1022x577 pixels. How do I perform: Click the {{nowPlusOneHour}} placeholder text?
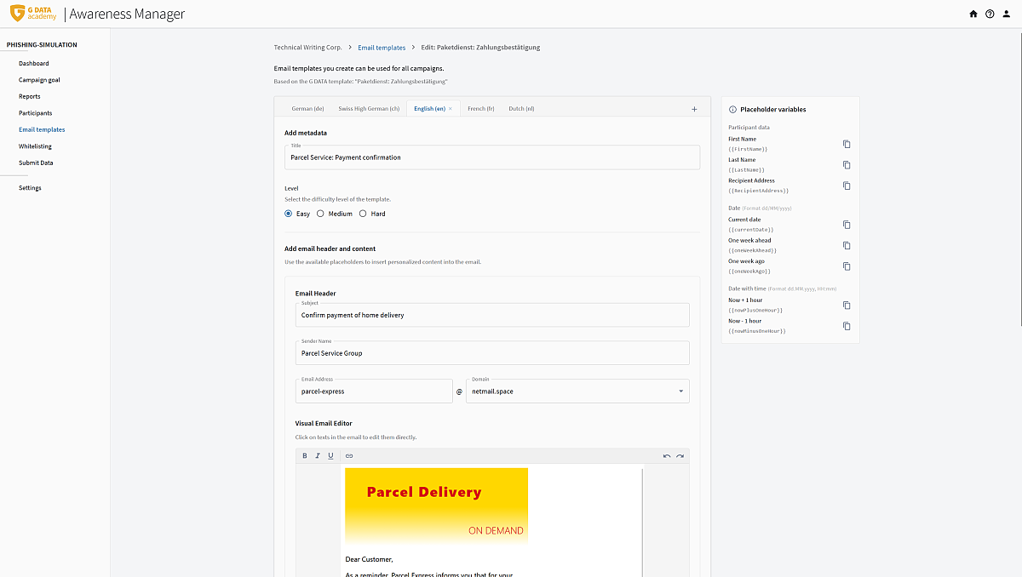pyautogui.click(x=755, y=310)
